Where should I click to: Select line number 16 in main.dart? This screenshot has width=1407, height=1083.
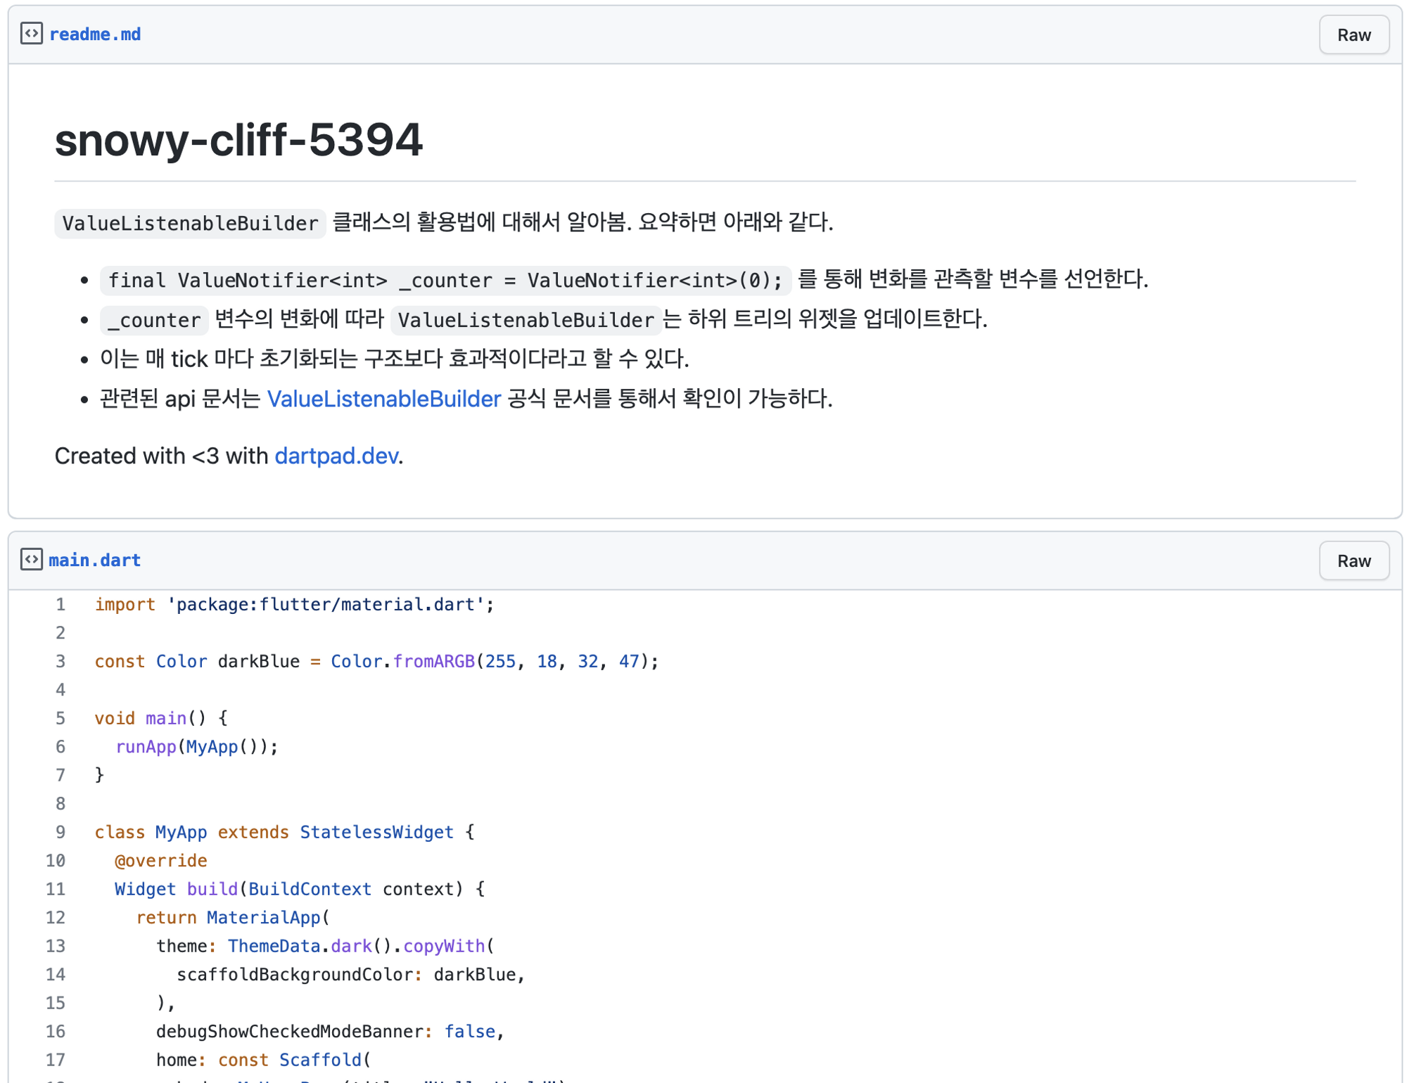coord(56,1032)
